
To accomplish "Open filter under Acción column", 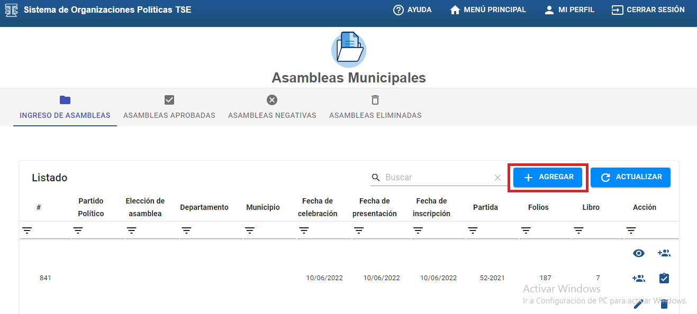I will (631, 230).
